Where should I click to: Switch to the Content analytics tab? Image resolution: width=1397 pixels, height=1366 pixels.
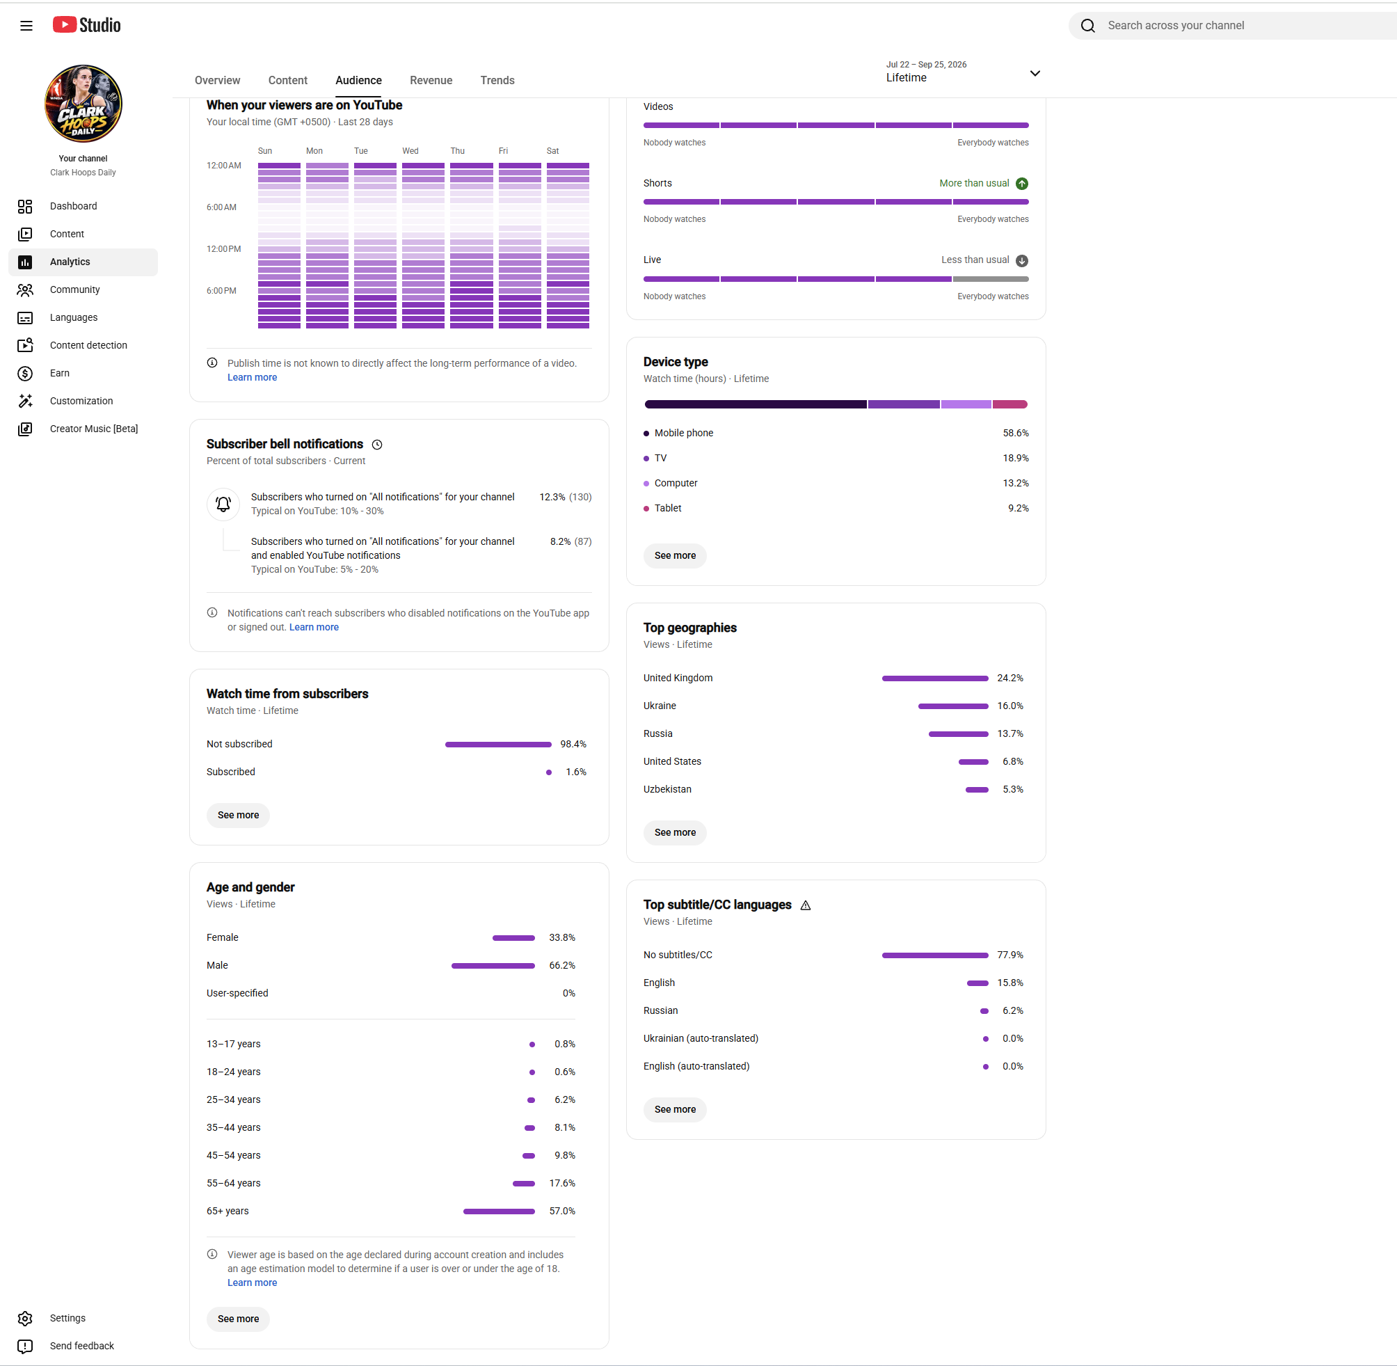287,80
